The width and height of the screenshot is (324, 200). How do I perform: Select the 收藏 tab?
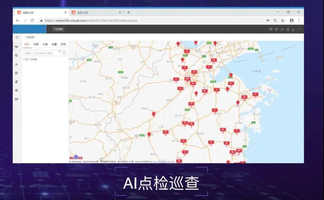[x=54, y=44]
